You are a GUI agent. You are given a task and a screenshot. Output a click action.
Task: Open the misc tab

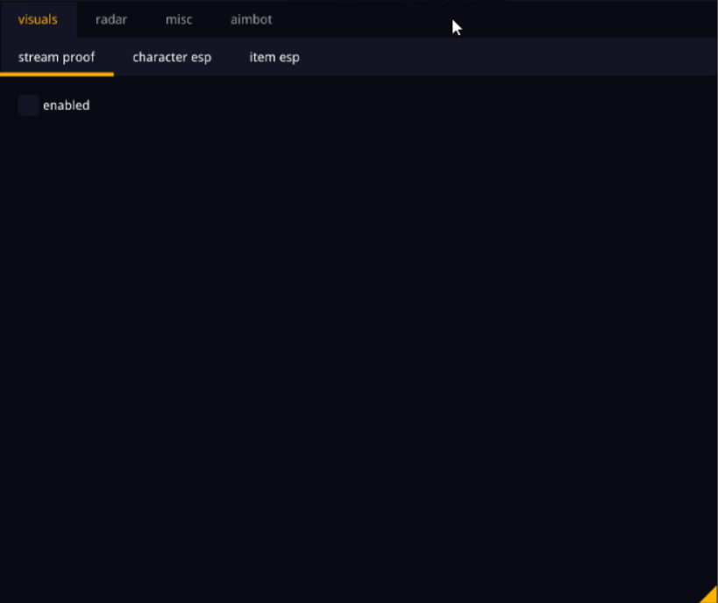coord(179,19)
